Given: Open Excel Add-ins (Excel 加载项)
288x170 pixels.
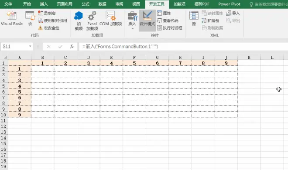Looking at the screenshot, I should point(92,20).
